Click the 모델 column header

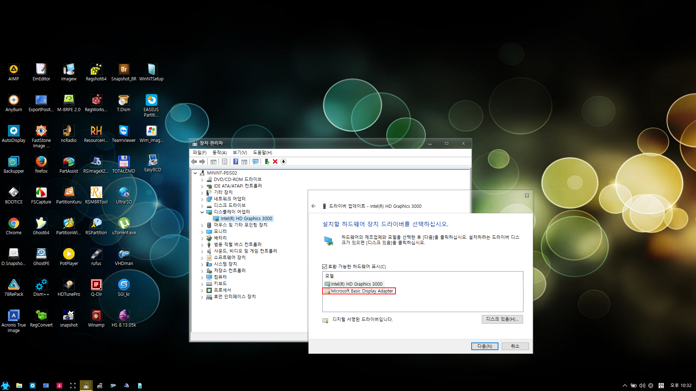pos(423,276)
